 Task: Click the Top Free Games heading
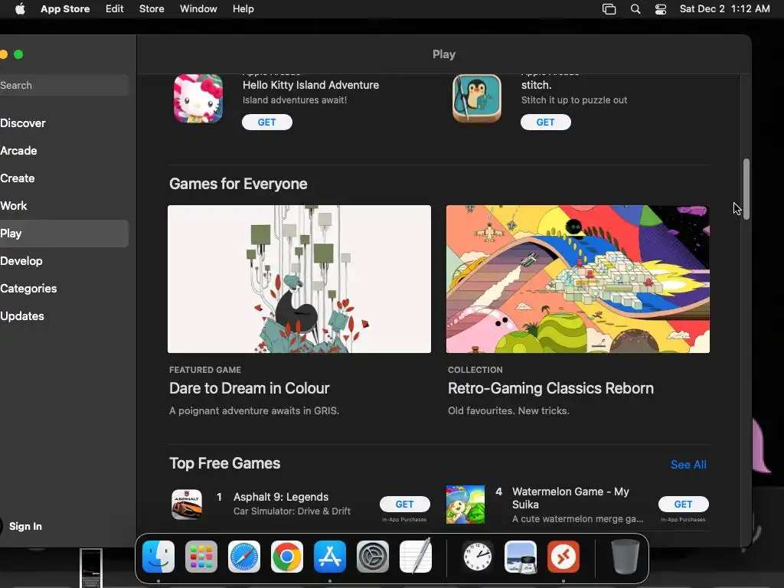[224, 463]
